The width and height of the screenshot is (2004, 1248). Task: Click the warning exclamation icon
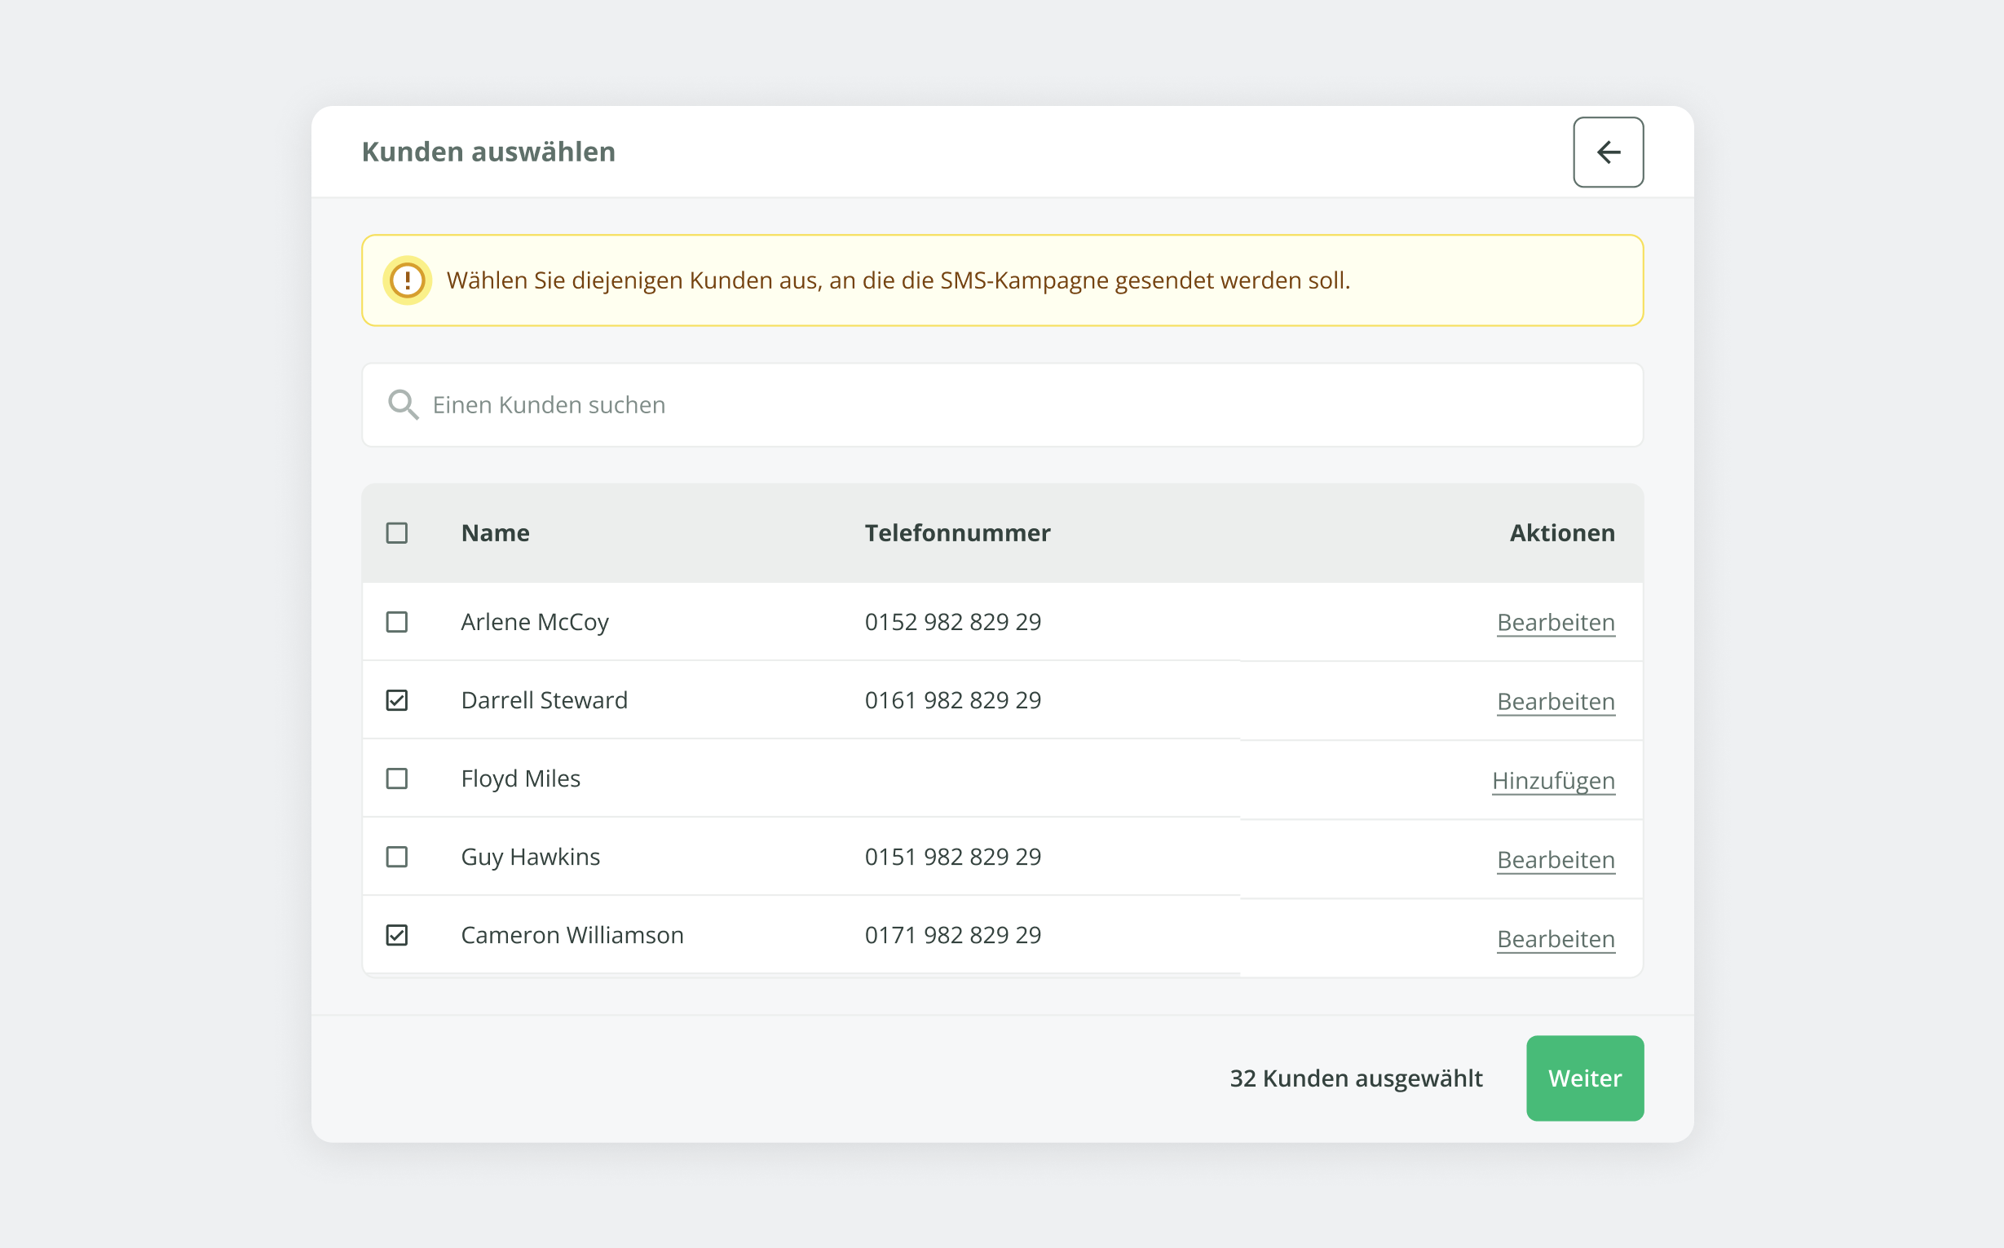[x=407, y=280]
